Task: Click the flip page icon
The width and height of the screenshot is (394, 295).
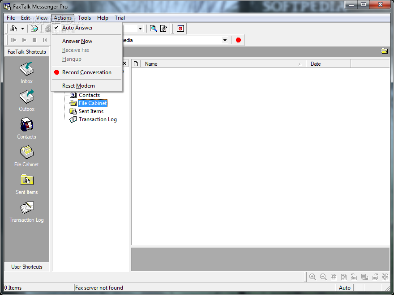Action: pyautogui.click(x=364, y=277)
